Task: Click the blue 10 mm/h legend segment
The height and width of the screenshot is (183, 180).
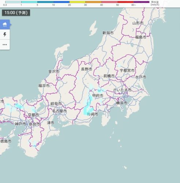Action: click(61, 2)
